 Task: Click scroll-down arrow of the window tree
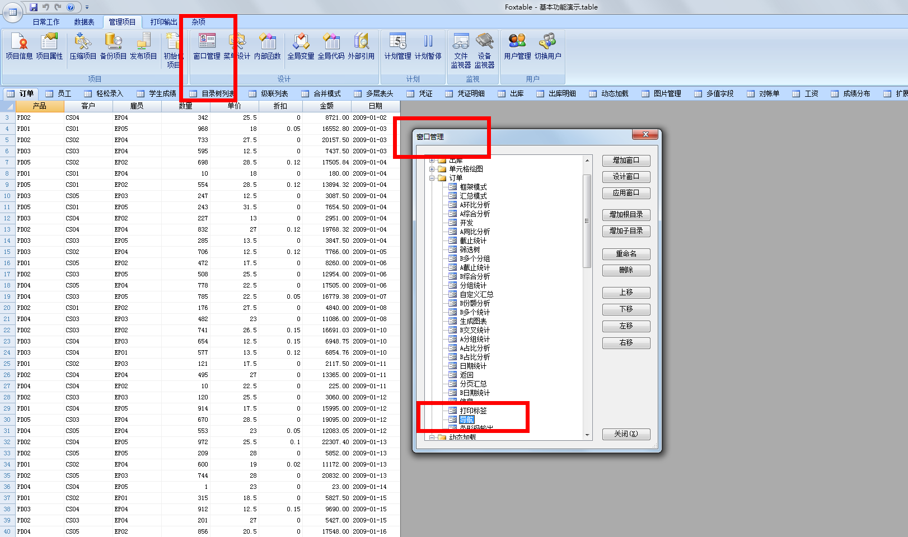[x=587, y=435]
